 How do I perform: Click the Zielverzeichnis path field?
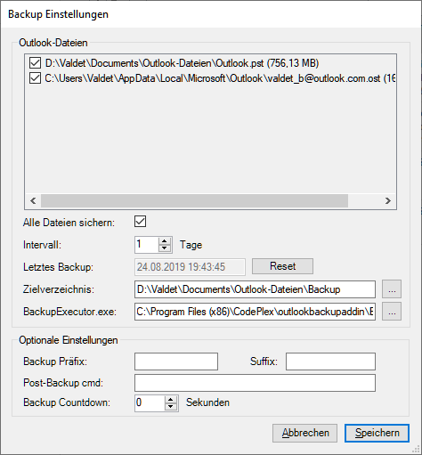click(255, 289)
